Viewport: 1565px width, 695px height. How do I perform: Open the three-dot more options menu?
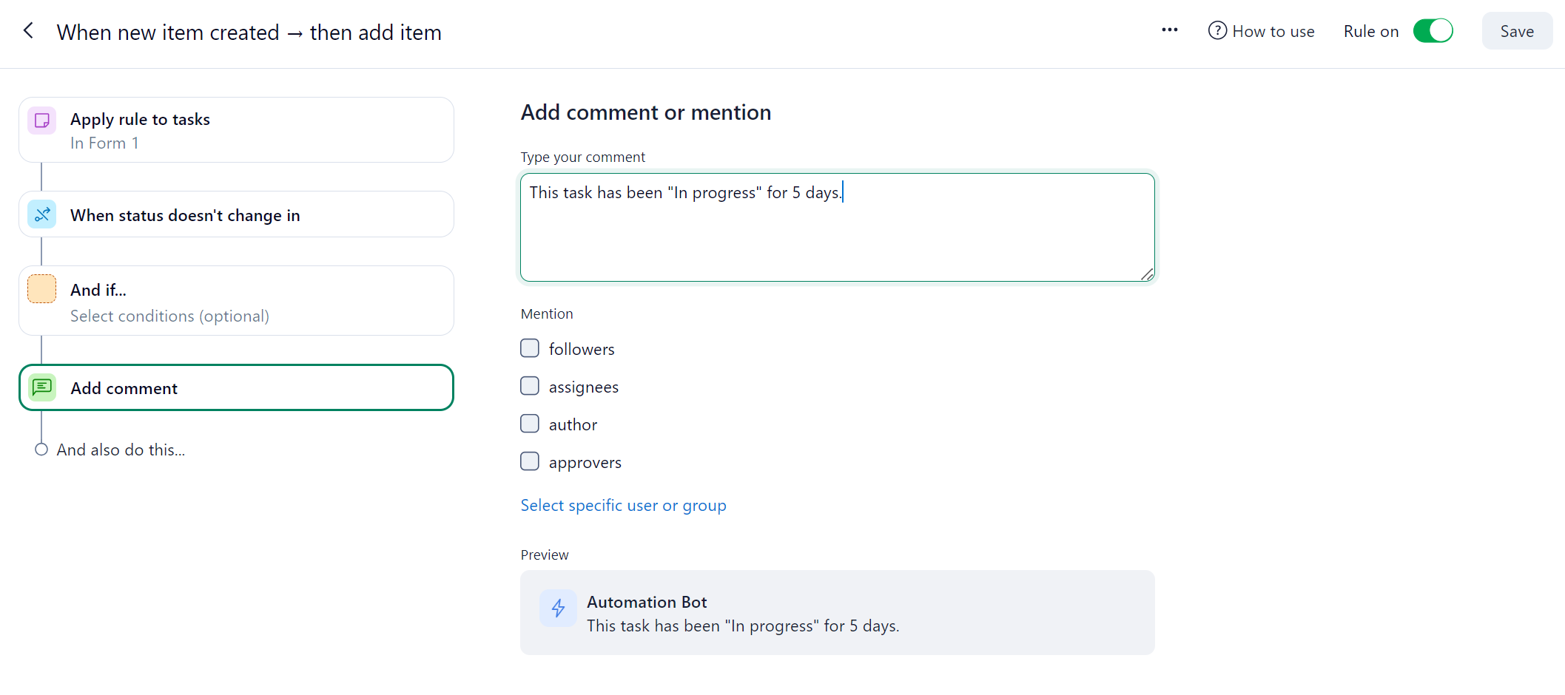(x=1169, y=30)
